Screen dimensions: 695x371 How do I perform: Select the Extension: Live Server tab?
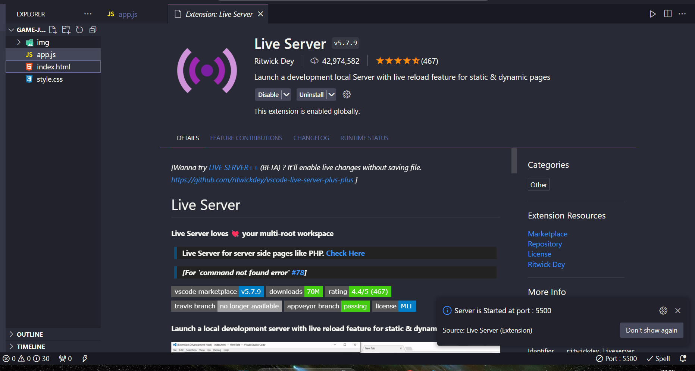[x=219, y=14]
